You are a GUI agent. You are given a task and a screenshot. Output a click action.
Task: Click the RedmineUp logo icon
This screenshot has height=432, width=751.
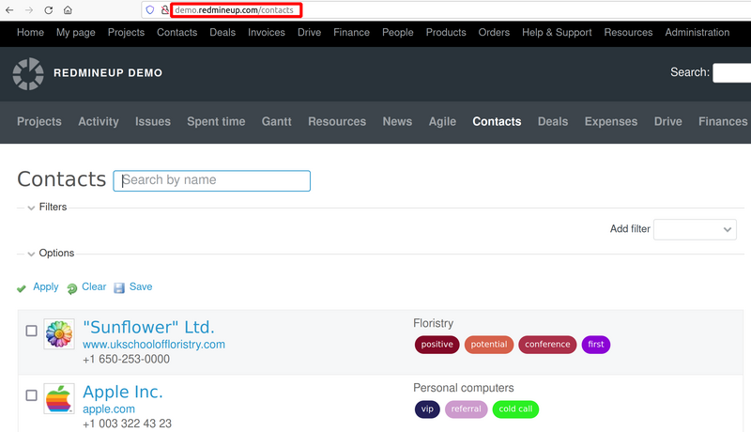click(x=28, y=73)
